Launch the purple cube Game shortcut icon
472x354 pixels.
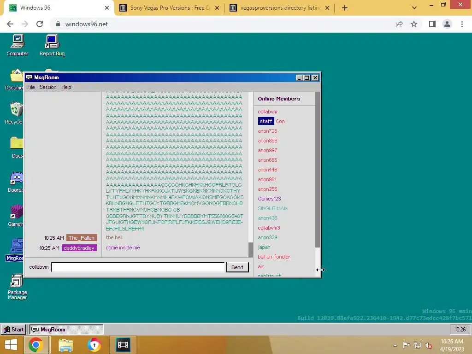point(16,216)
